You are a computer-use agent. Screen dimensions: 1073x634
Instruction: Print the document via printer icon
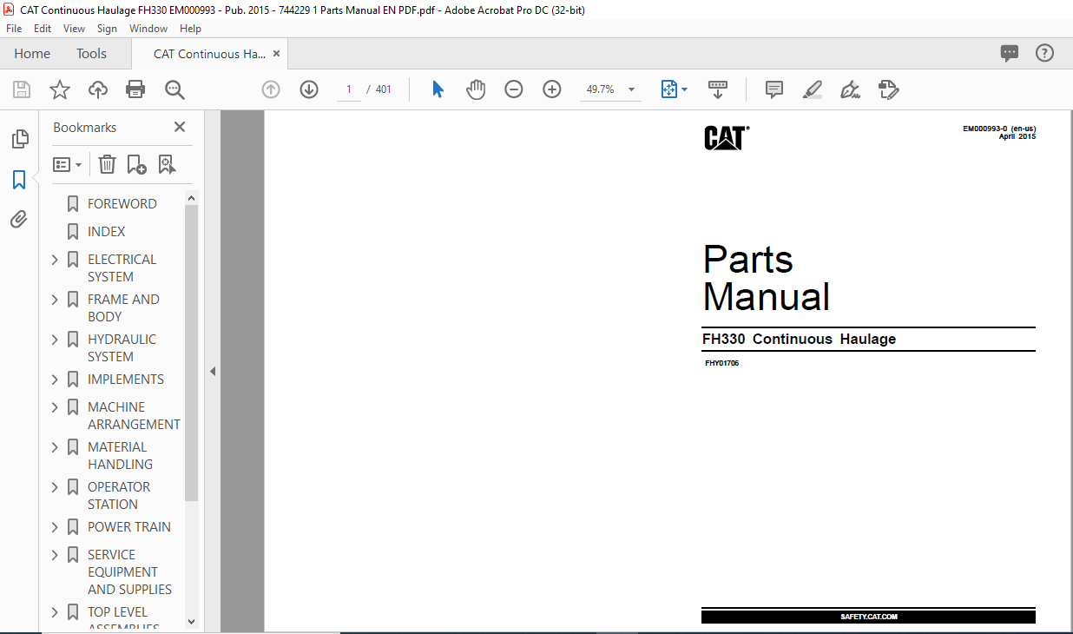[x=135, y=89]
